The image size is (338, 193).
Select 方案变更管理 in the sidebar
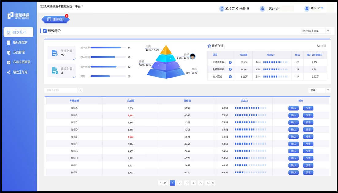click(21, 62)
